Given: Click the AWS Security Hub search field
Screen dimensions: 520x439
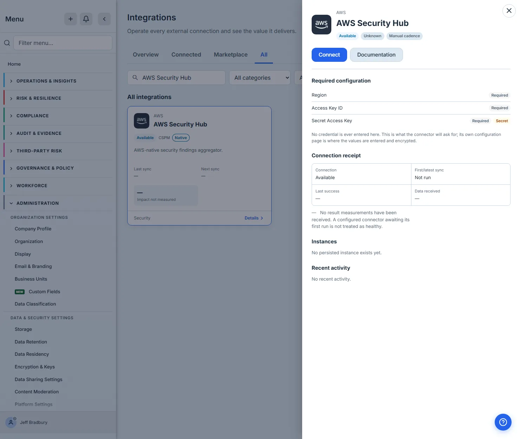Looking at the screenshot, I should click(176, 78).
